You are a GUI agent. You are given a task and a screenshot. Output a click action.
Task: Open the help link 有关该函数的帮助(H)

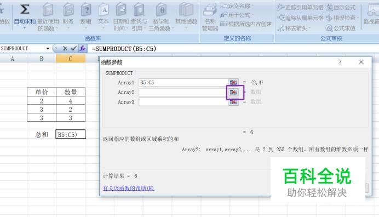[128, 188]
